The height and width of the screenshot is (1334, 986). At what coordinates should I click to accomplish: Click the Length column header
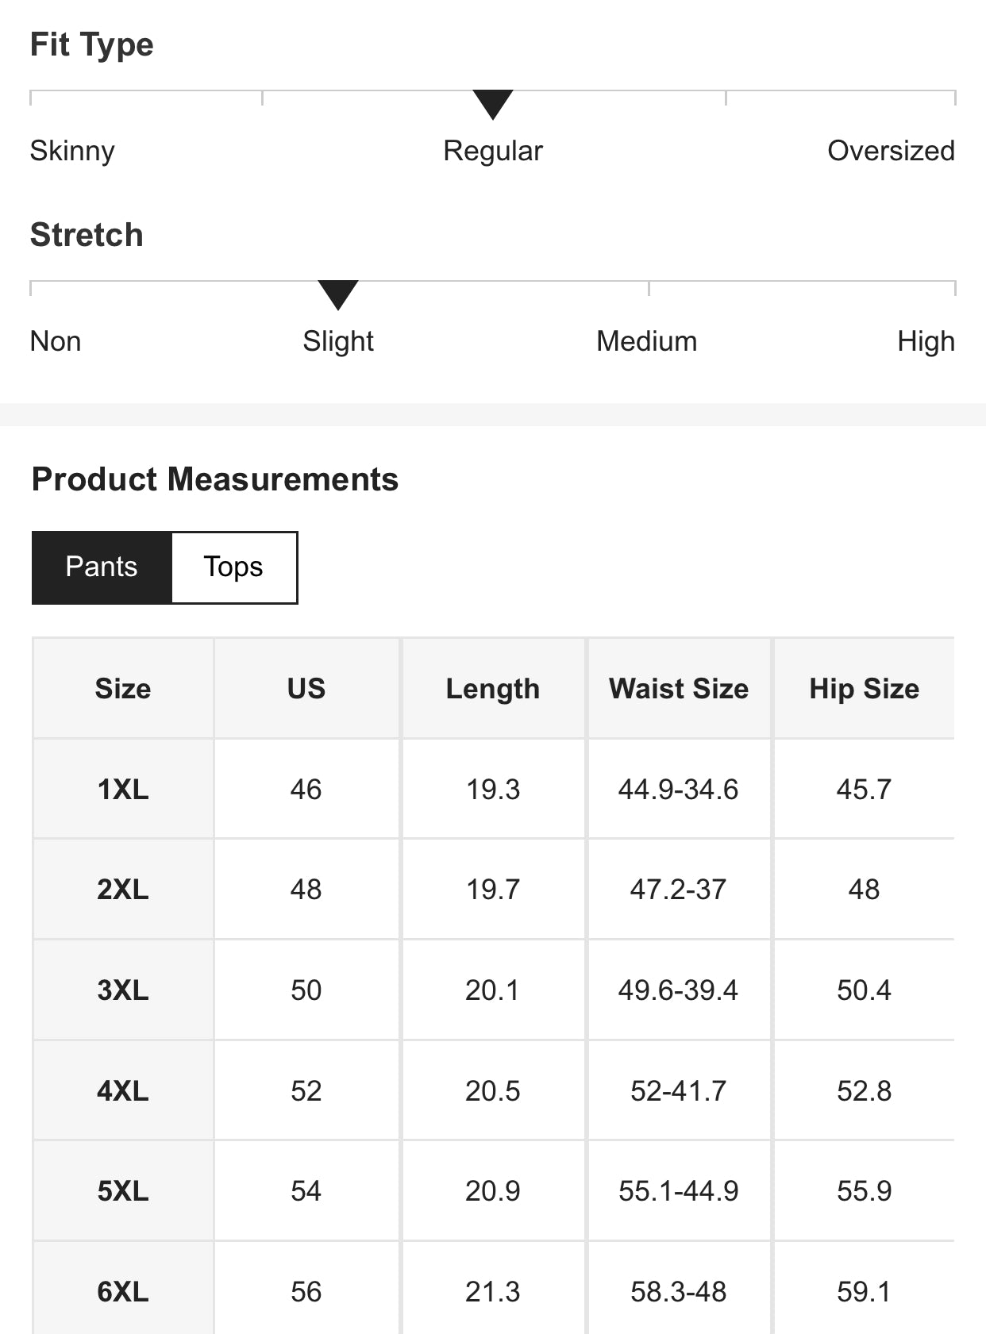(493, 688)
